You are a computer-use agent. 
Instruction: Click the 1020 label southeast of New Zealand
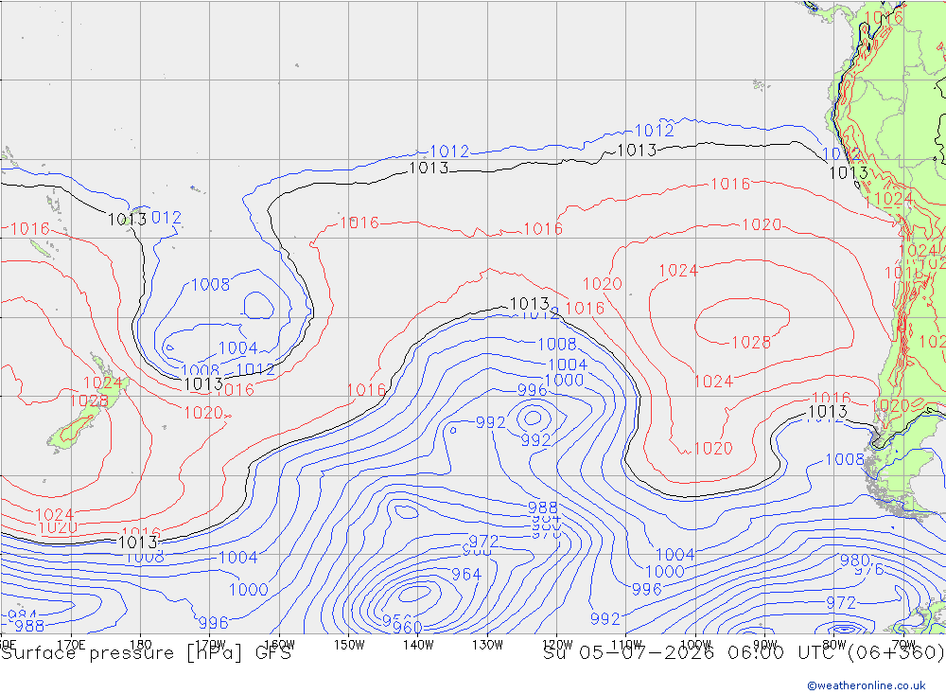coord(203,413)
